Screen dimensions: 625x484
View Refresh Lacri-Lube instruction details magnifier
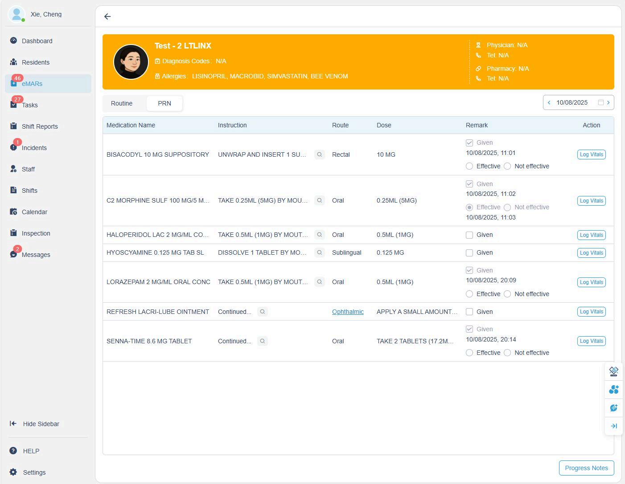(x=263, y=312)
